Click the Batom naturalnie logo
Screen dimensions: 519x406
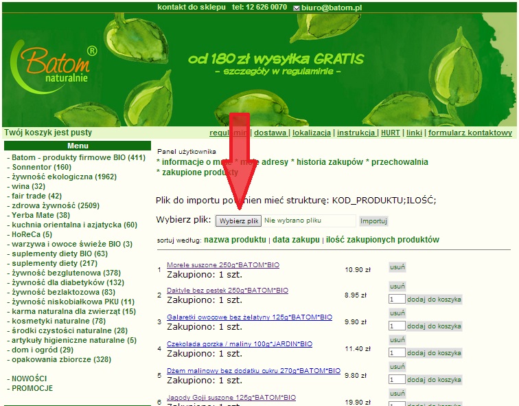[55, 67]
